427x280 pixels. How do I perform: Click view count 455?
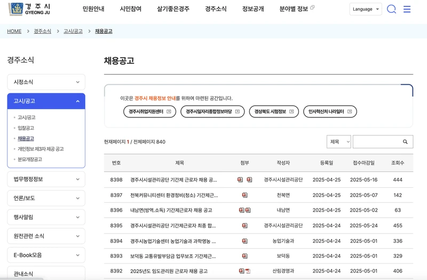coord(398,226)
